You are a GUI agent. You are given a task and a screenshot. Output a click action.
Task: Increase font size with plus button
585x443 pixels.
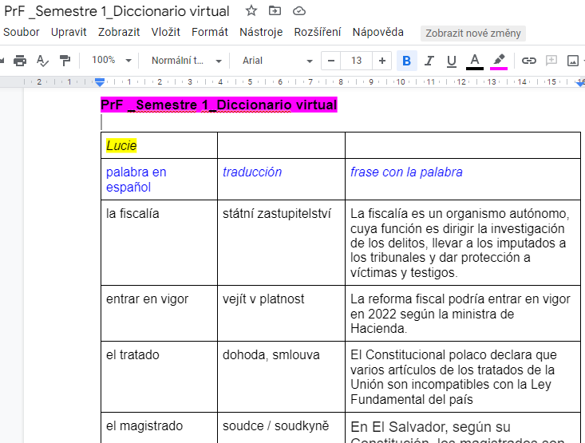pos(382,61)
